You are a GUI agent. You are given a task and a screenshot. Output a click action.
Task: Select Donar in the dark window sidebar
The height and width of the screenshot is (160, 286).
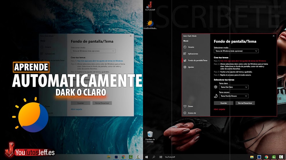190,106
